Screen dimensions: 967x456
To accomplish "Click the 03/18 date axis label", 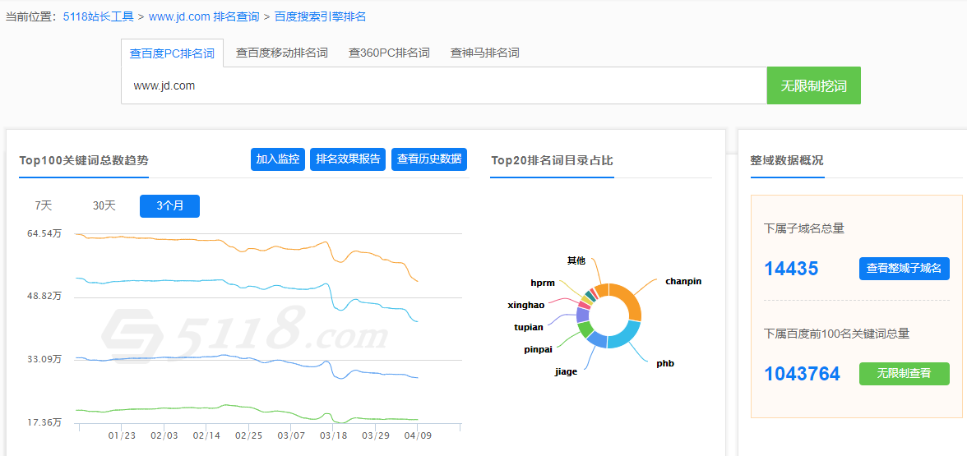I will pos(333,435).
